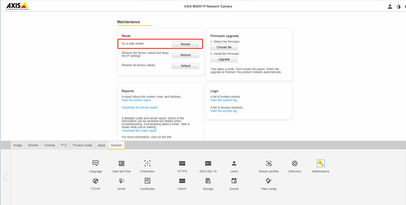Select the Maintenance wrench icon
The width and height of the screenshot is (406, 205).
point(321,163)
